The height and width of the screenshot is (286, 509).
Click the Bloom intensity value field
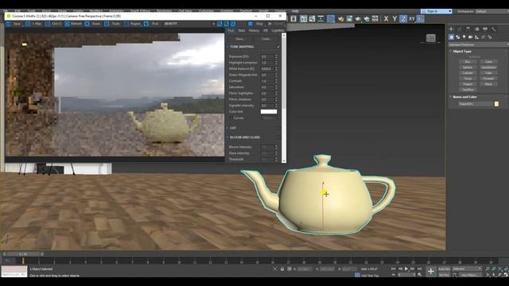point(267,147)
